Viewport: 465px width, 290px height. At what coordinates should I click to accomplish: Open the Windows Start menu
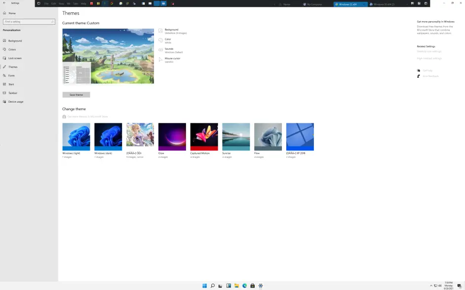point(205,286)
